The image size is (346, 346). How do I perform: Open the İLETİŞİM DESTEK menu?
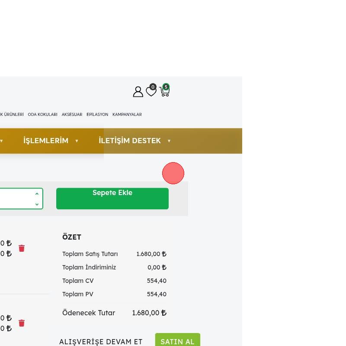coord(129,141)
